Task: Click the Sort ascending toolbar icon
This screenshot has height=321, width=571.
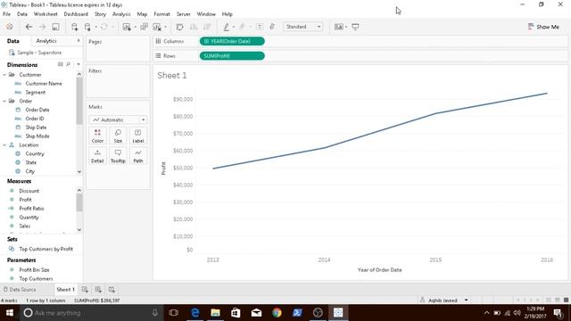Action: [194, 27]
